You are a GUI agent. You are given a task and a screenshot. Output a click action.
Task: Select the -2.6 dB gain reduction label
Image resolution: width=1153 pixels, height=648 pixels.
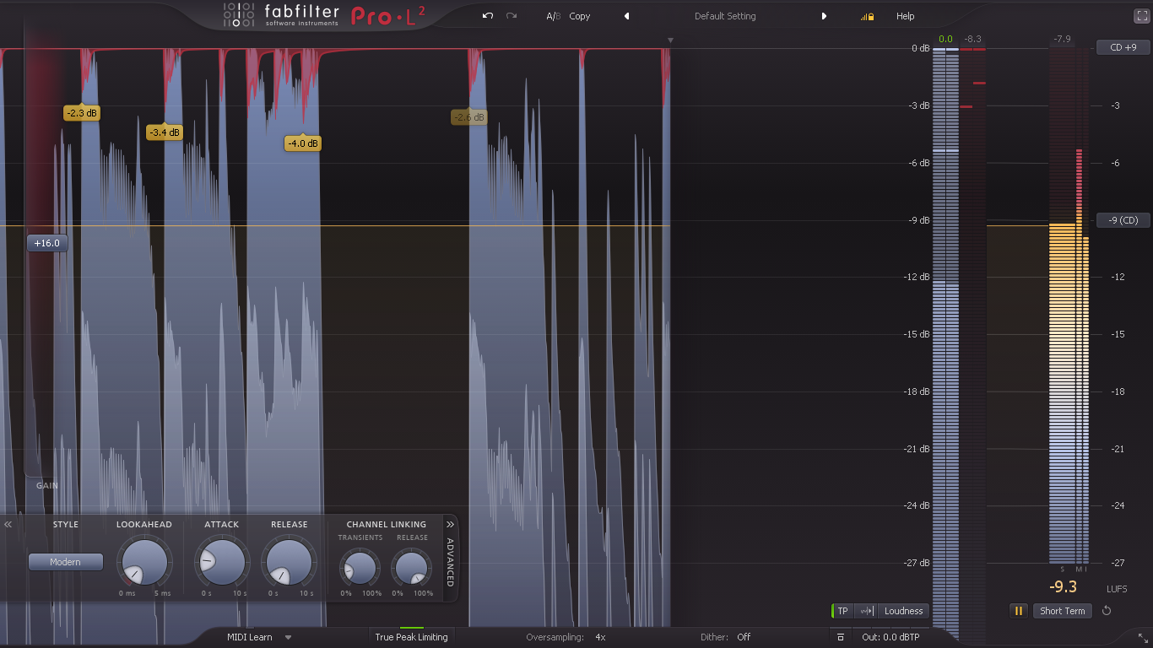(x=468, y=117)
